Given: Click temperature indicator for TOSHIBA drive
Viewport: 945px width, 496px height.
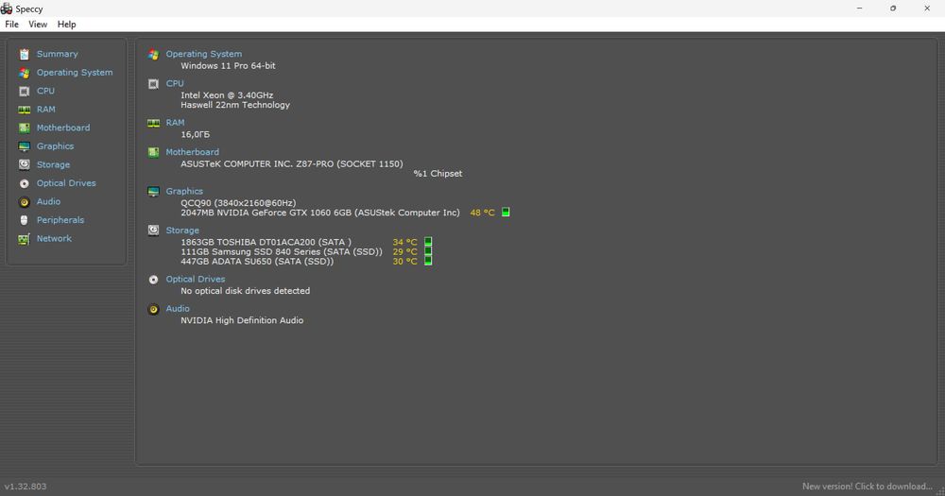Looking at the screenshot, I should click(428, 242).
